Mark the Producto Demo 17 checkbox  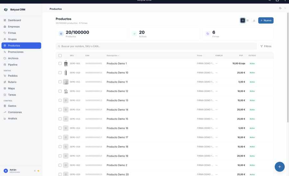coord(60,137)
